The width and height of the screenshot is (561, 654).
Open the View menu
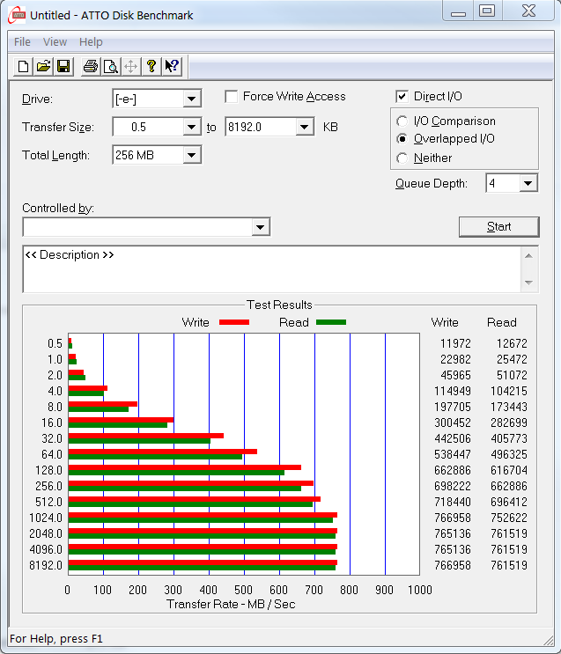coord(55,42)
